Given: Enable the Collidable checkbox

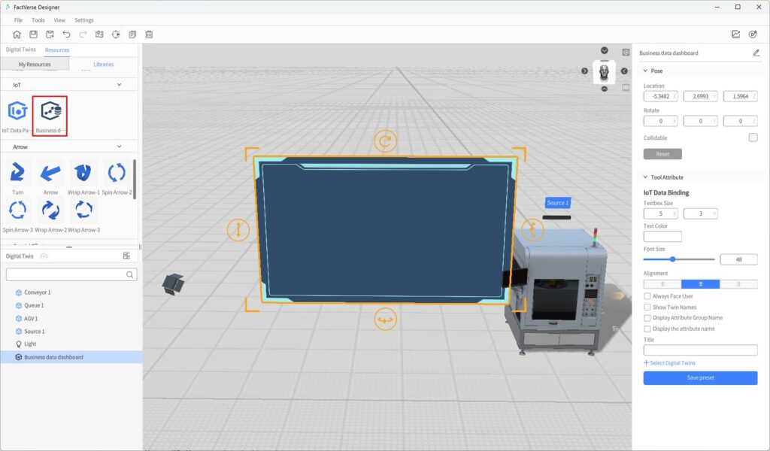Looking at the screenshot, I should (x=753, y=138).
